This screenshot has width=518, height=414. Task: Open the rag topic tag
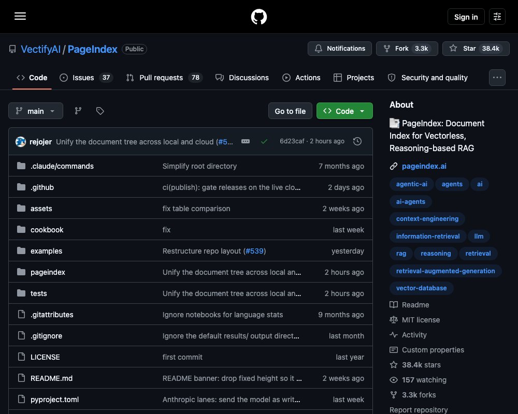[x=401, y=253]
